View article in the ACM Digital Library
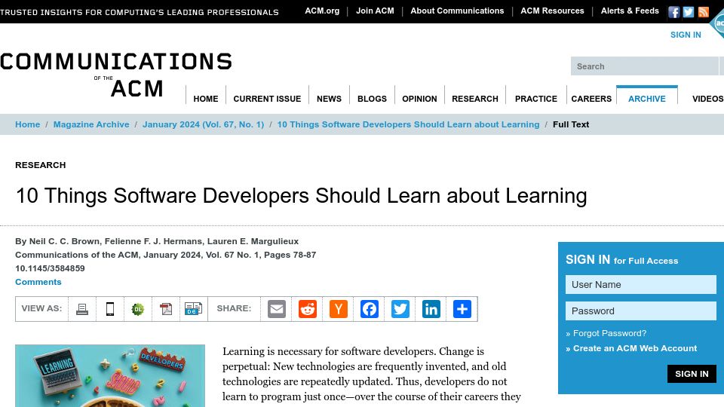The height and width of the screenshot is (407, 724). pos(137,309)
